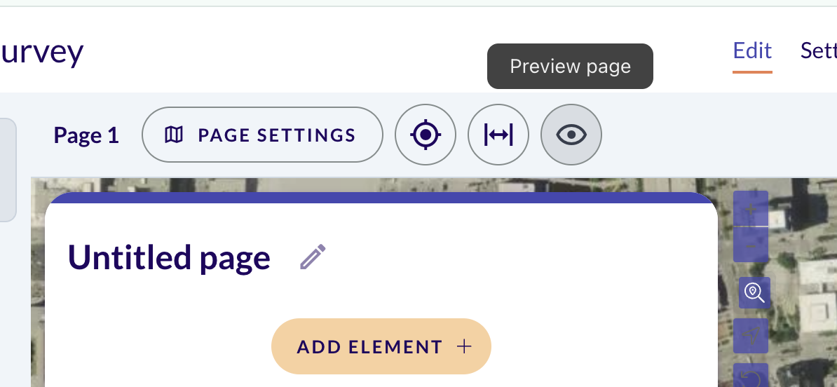Click the pencil icon beside Untitled page

pos(313,257)
